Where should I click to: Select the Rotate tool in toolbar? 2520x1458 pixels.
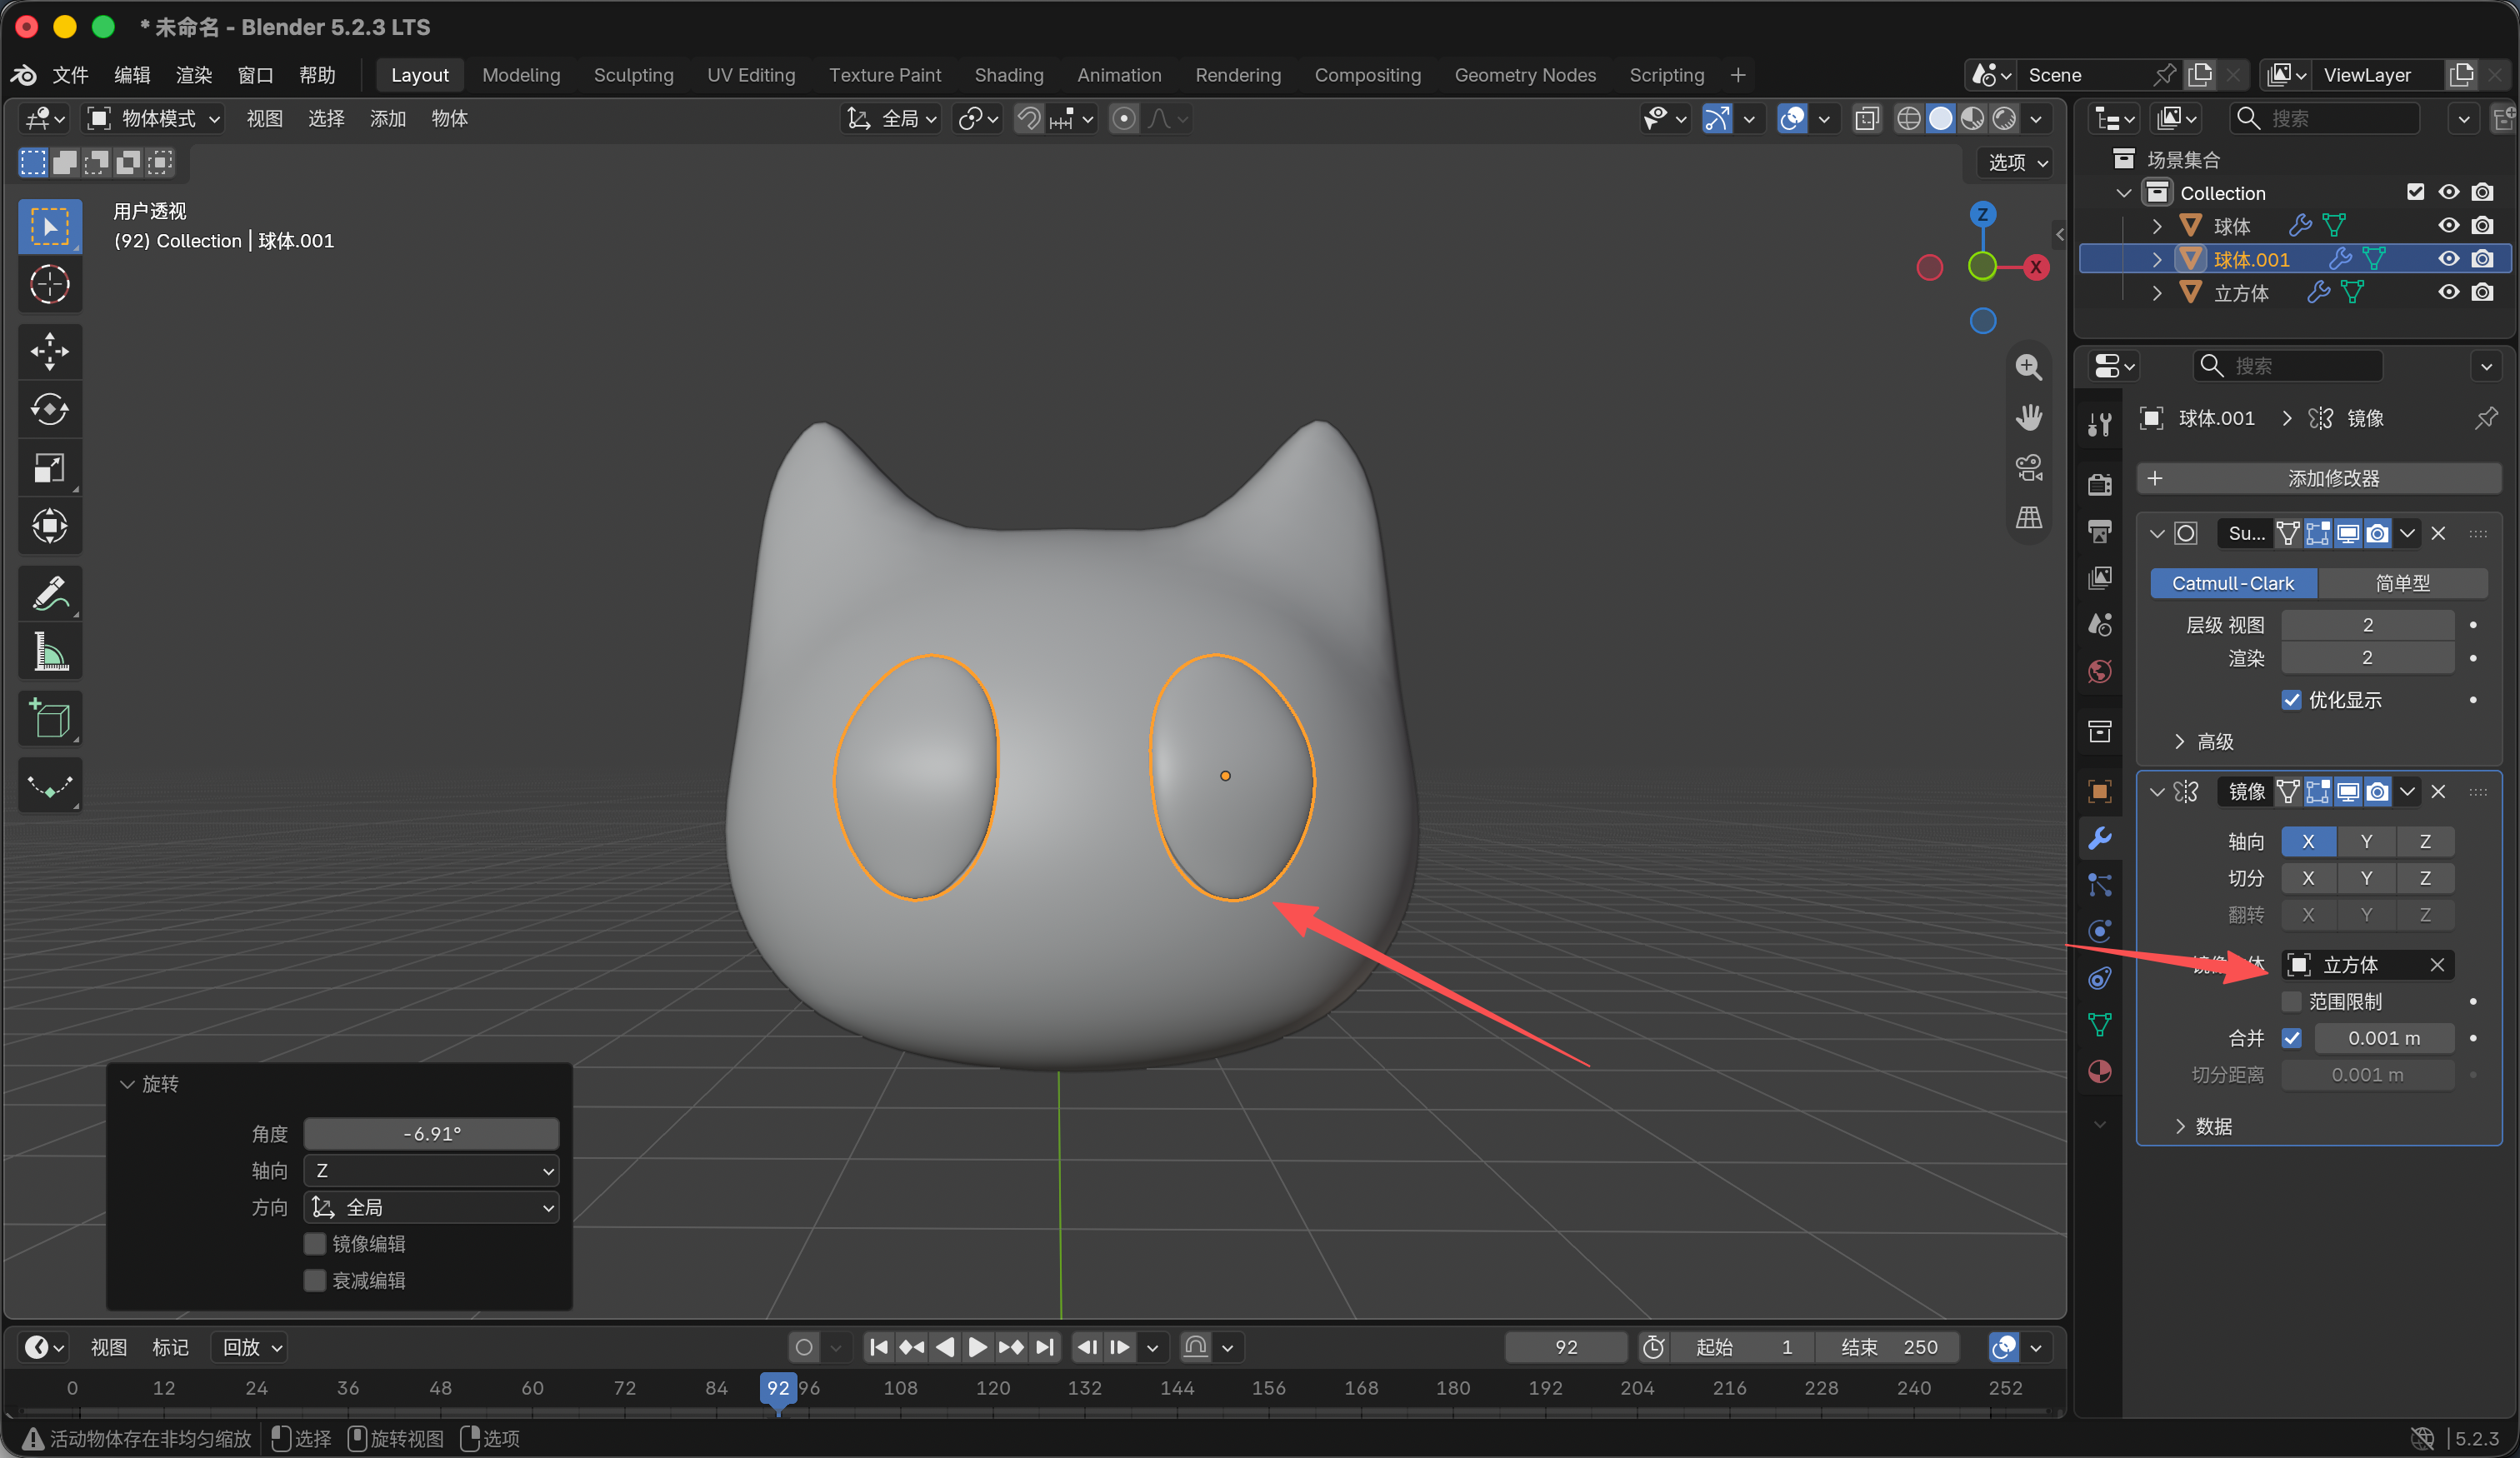click(x=49, y=409)
